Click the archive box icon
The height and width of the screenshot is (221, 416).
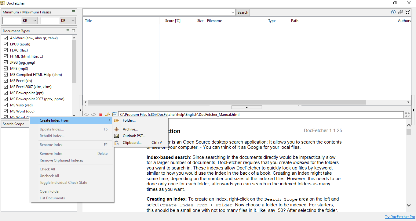pos(116,129)
